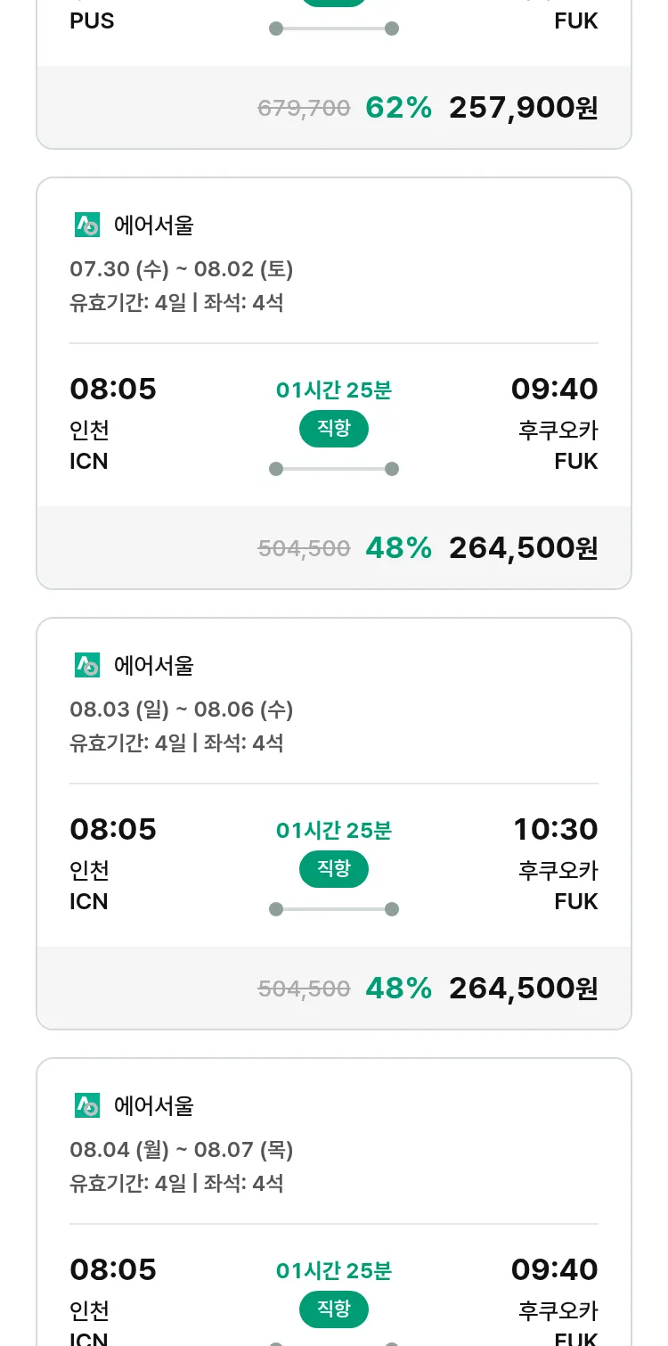Open the 08.03 (일) ~ 08.06 (수) date range

182,710
